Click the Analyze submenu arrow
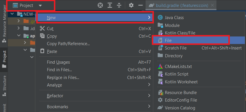The image size is (246, 112). (x=149, y=85)
